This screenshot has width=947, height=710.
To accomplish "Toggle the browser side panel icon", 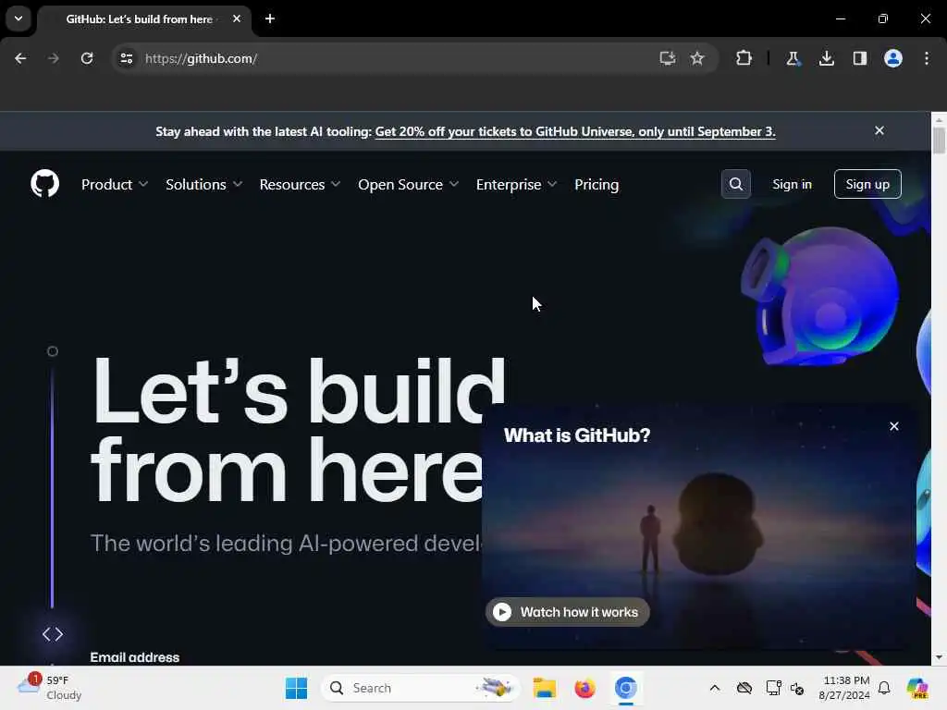I will [x=859, y=58].
